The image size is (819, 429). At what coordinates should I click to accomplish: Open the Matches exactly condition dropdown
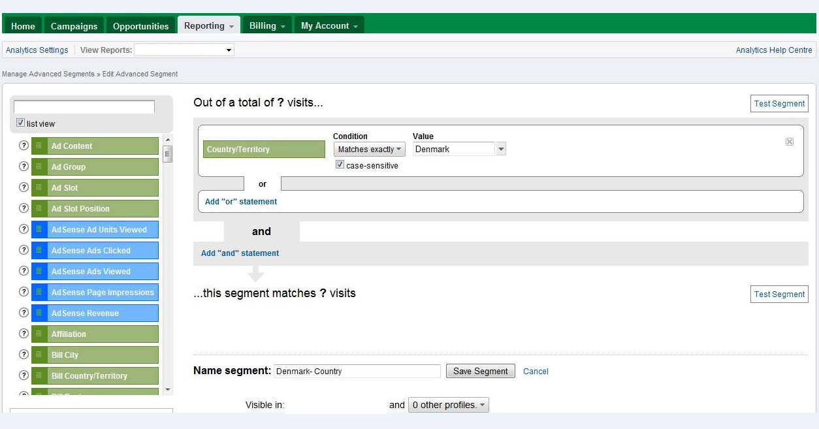(369, 150)
